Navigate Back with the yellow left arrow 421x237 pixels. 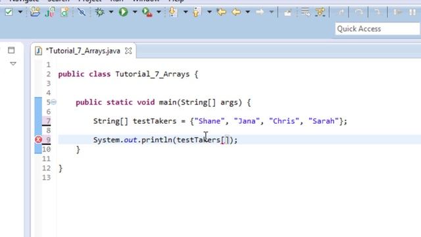click(x=236, y=12)
